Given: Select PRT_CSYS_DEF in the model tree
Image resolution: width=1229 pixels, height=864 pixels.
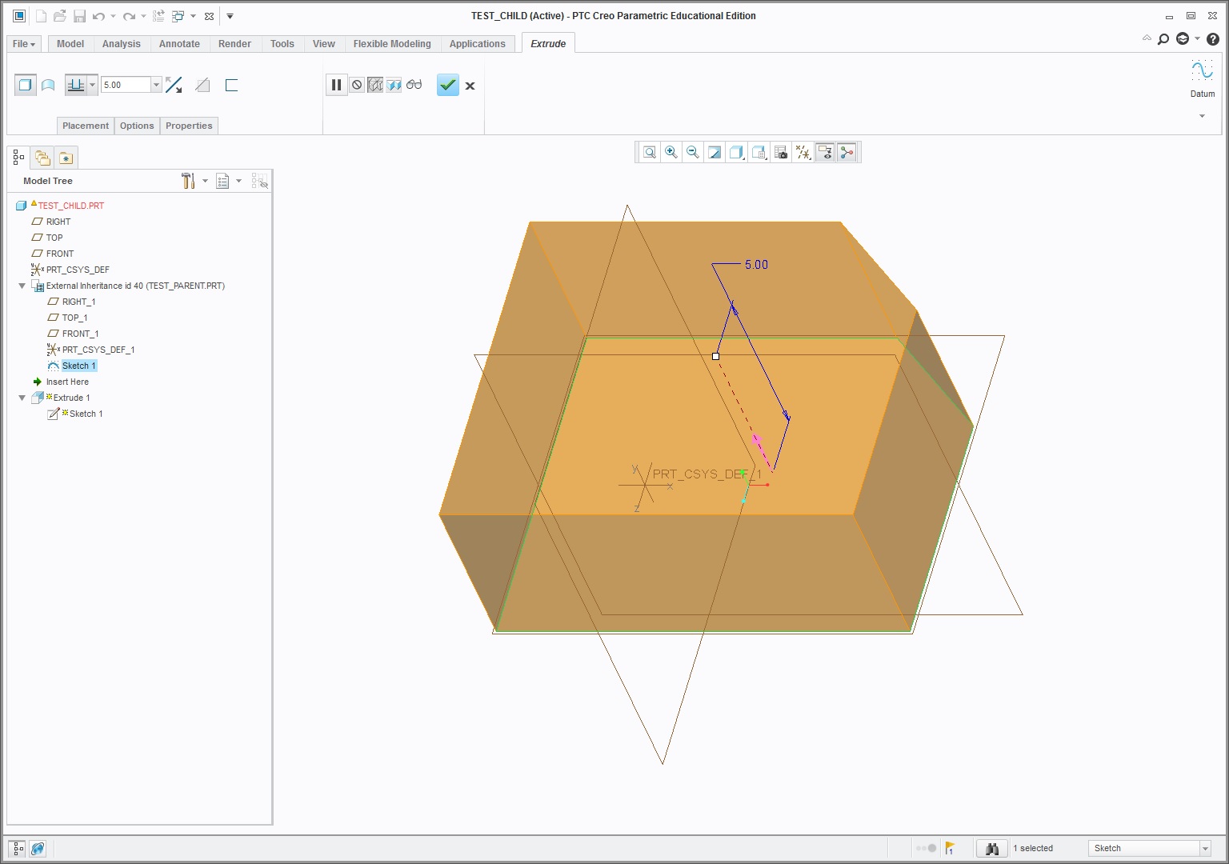Looking at the screenshot, I should (x=78, y=270).
